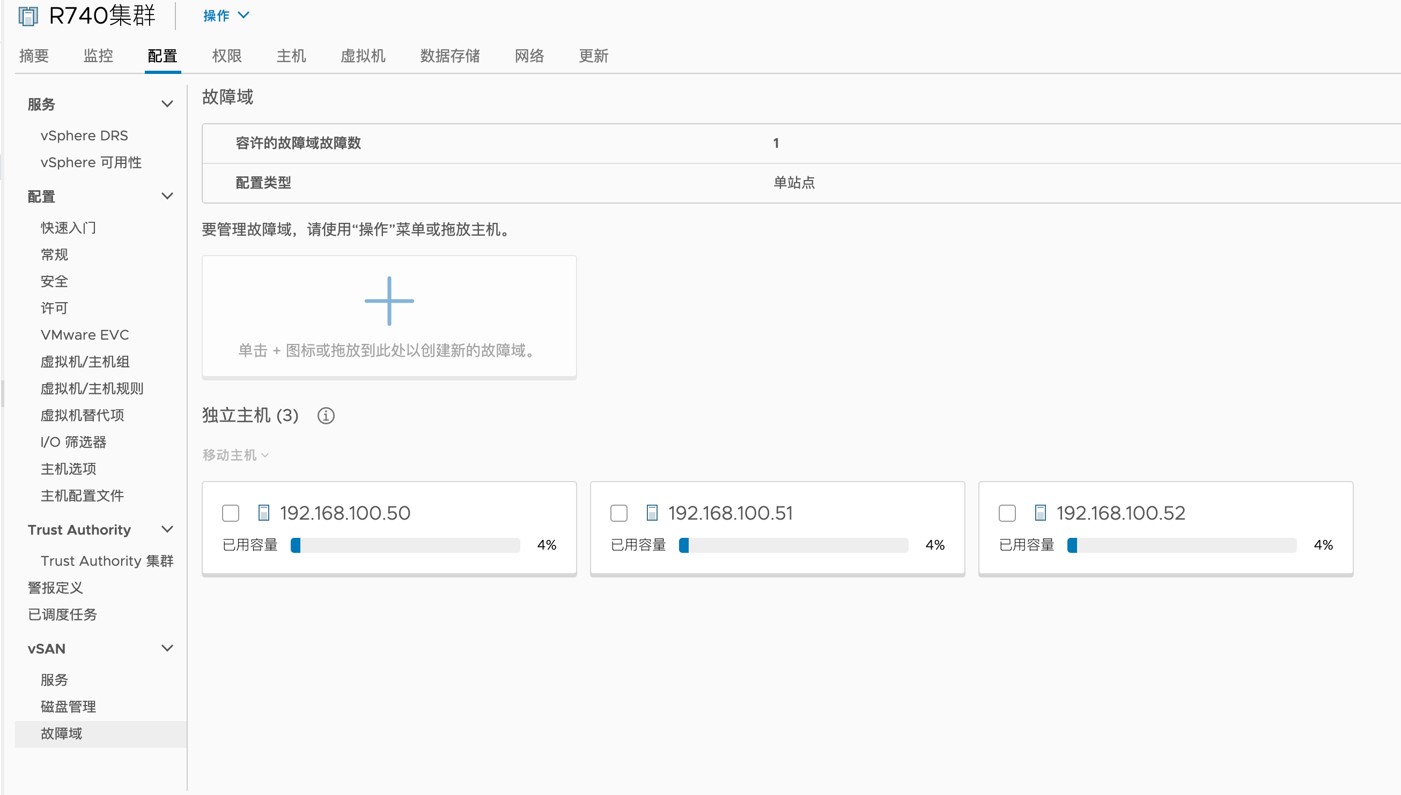Open the 移动主机 dropdown
Screen dimensions: 1401x795
pos(235,455)
